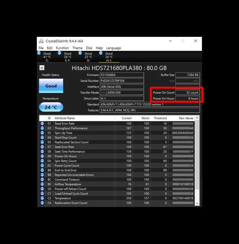Click the Power On Count value 52 count

point(187,93)
